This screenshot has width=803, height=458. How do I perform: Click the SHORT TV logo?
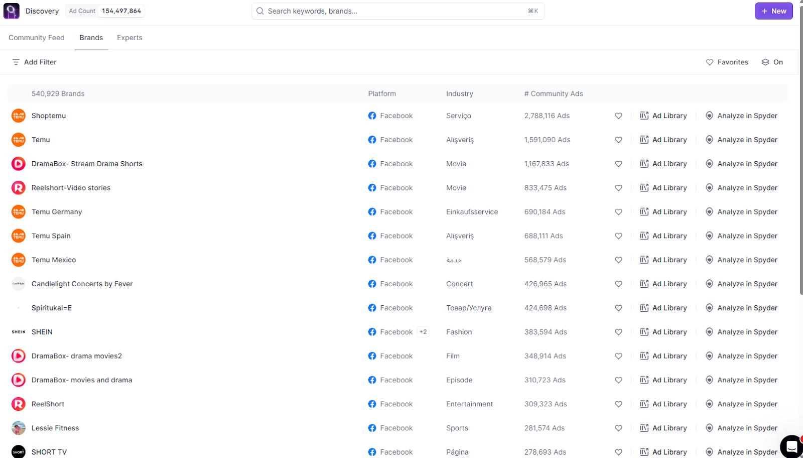click(x=19, y=451)
